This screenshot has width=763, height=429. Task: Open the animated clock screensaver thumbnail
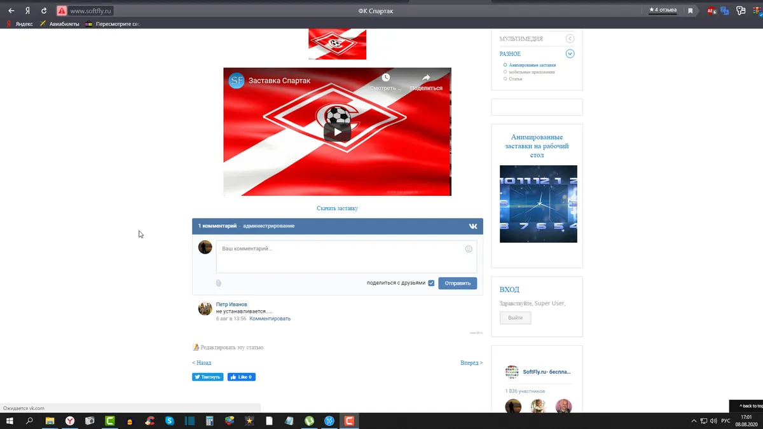(539, 204)
